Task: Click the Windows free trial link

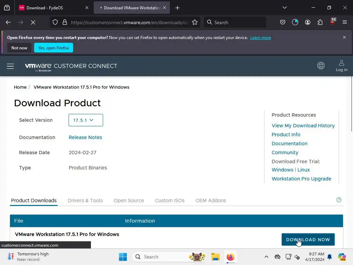Action: pos(283,170)
